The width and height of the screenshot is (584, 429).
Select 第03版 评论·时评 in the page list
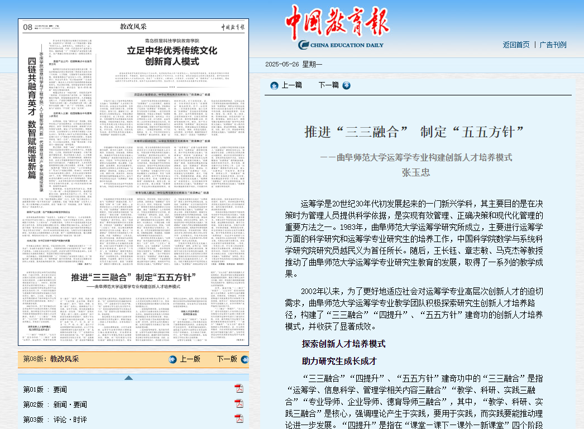click(x=55, y=420)
